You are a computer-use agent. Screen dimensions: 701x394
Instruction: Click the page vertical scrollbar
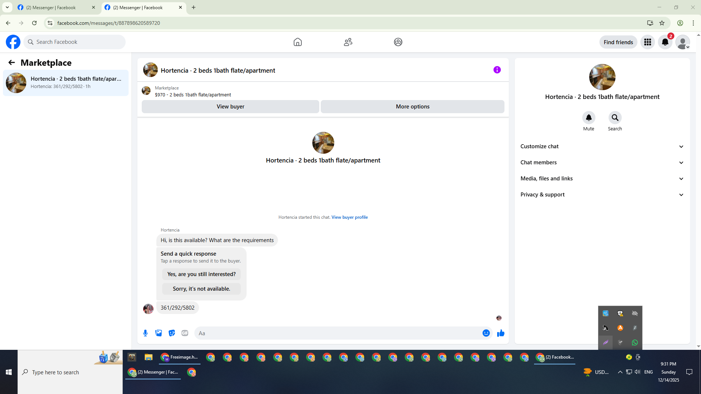tap(698, 190)
